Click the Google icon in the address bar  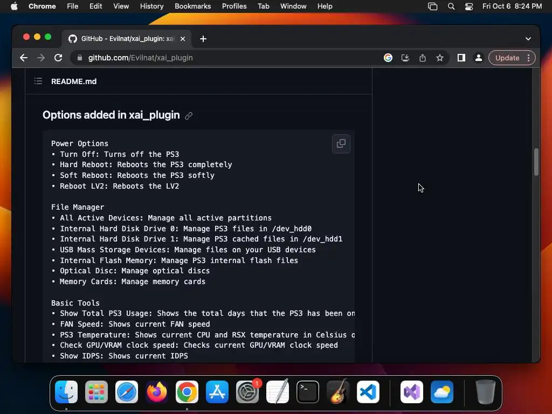click(388, 58)
